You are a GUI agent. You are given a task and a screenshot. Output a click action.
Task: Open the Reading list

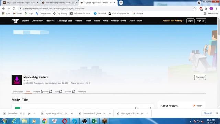coord(211,14)
